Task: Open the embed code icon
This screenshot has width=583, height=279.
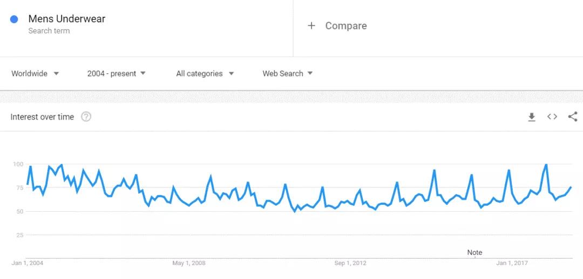Action: (x=552, y=117)
